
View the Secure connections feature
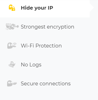[x=46, y=84]
